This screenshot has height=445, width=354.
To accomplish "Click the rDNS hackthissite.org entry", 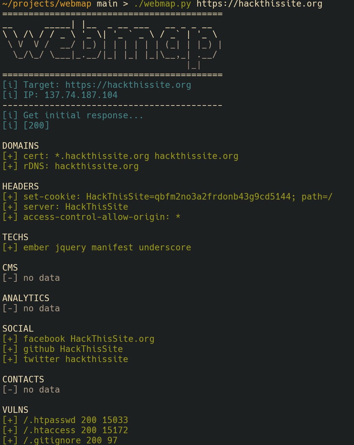I will click(96, 166).
